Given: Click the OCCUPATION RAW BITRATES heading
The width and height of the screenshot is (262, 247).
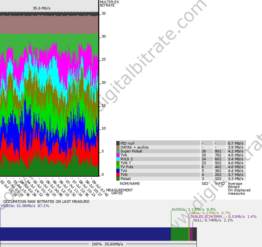Looking at the screenshot, I should pyautogui.click(x=46, y=202).
